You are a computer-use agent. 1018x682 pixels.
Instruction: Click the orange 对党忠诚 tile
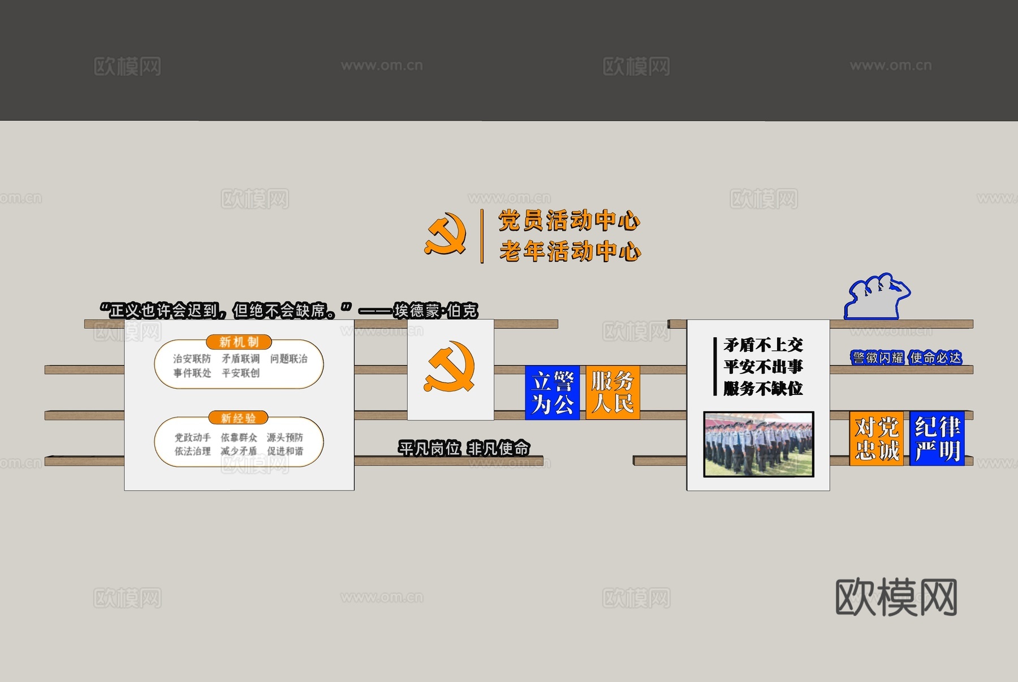[877, 438]
